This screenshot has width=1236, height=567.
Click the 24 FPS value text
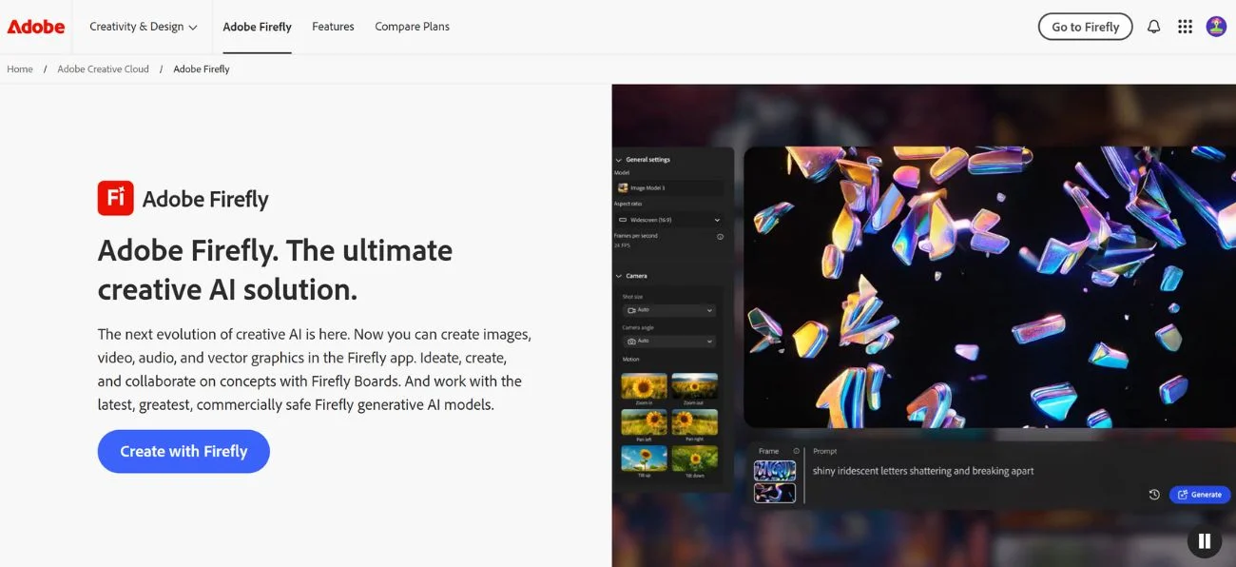tap(624, 244)
